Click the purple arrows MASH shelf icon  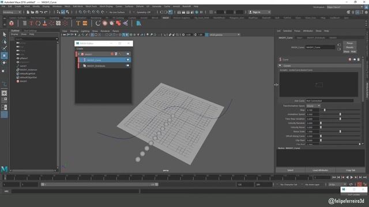point(126,23)
